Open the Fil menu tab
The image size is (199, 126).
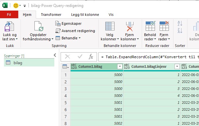coord(9,15)
